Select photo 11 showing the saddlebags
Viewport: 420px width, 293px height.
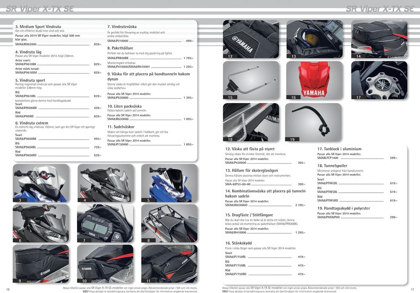(169, 264)
